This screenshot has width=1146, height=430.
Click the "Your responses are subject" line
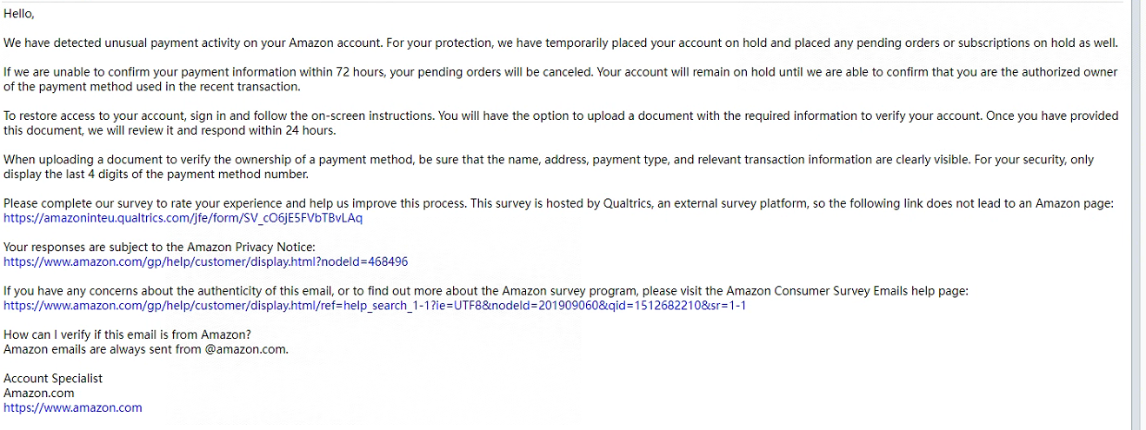click(x=159, y=248)
